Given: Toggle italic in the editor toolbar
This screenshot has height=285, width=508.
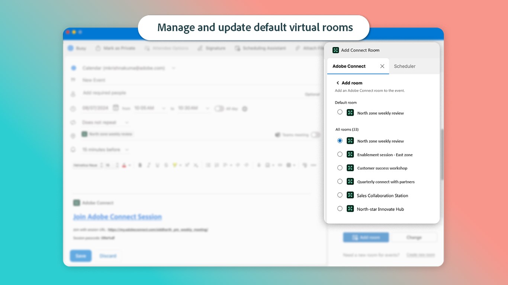Looking at the screenshot, I should pos(149,165).
